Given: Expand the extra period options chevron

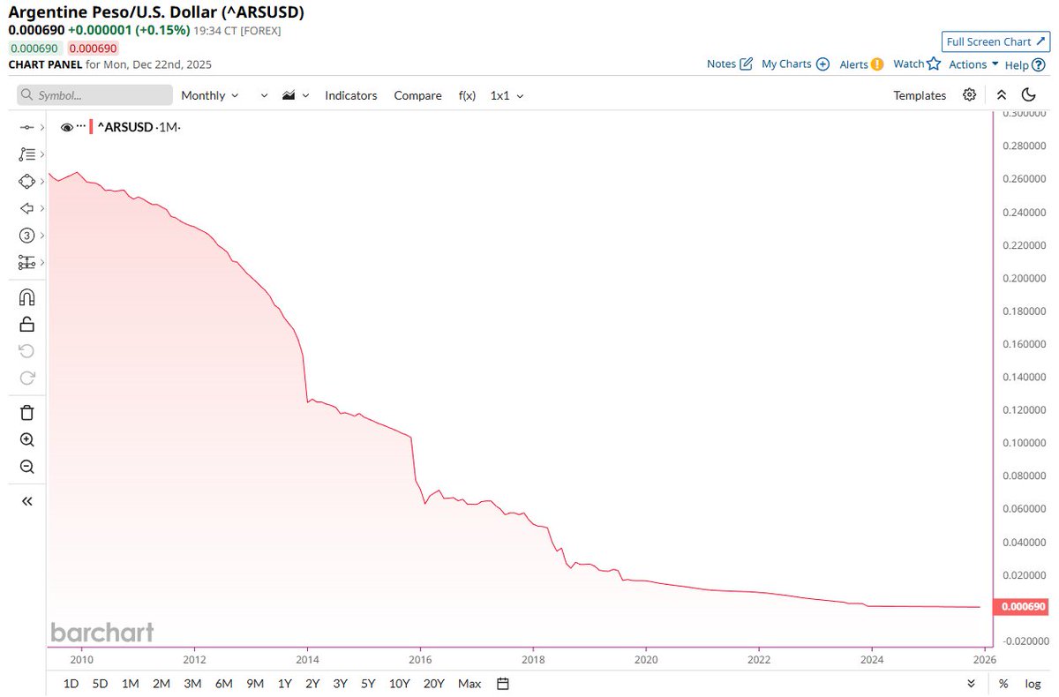Looking at the screenshot, I should click(x=264, y=95).
